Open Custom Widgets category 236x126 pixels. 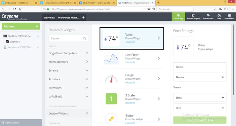pos(68,113)
